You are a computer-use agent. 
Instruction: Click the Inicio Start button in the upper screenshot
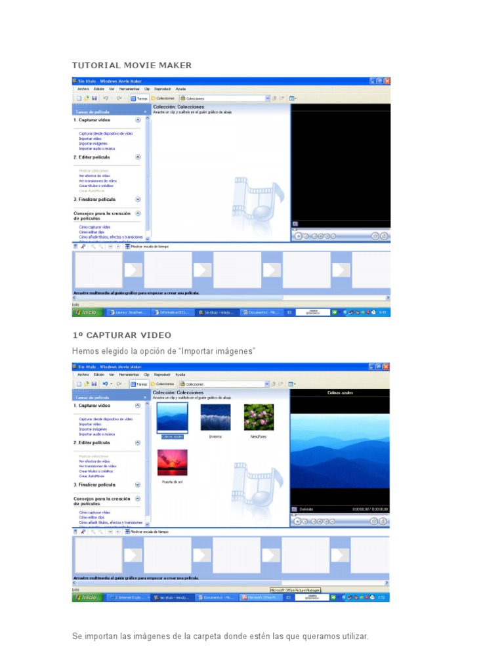pyautogui.click(x=88, y=312)
